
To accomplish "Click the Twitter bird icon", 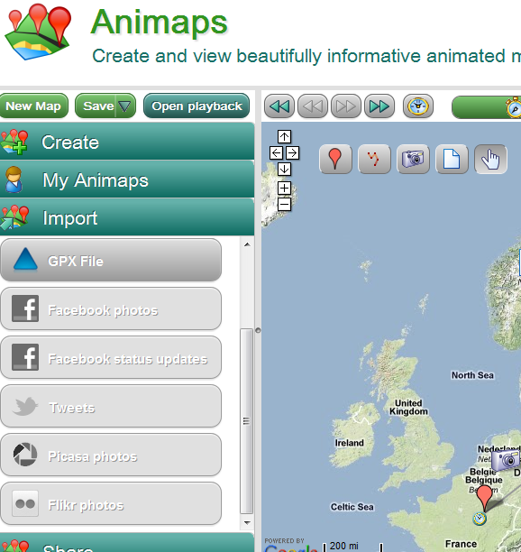I will pyautogui.click(x=25, y=406).
